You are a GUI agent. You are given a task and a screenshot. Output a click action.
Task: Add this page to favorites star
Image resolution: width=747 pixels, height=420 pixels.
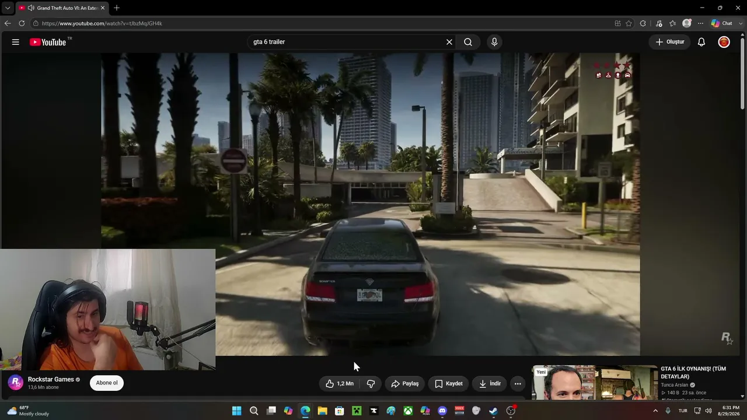tap(629, 23)
